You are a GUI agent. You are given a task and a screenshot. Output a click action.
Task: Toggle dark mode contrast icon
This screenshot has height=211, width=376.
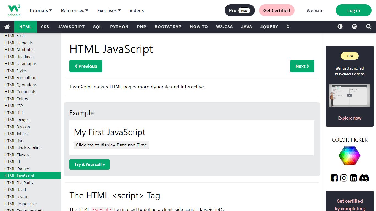click(x=340, y=27)
